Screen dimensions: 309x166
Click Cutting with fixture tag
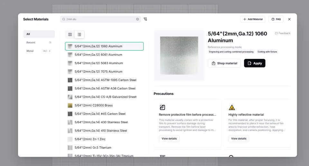(x=267, y=52)
